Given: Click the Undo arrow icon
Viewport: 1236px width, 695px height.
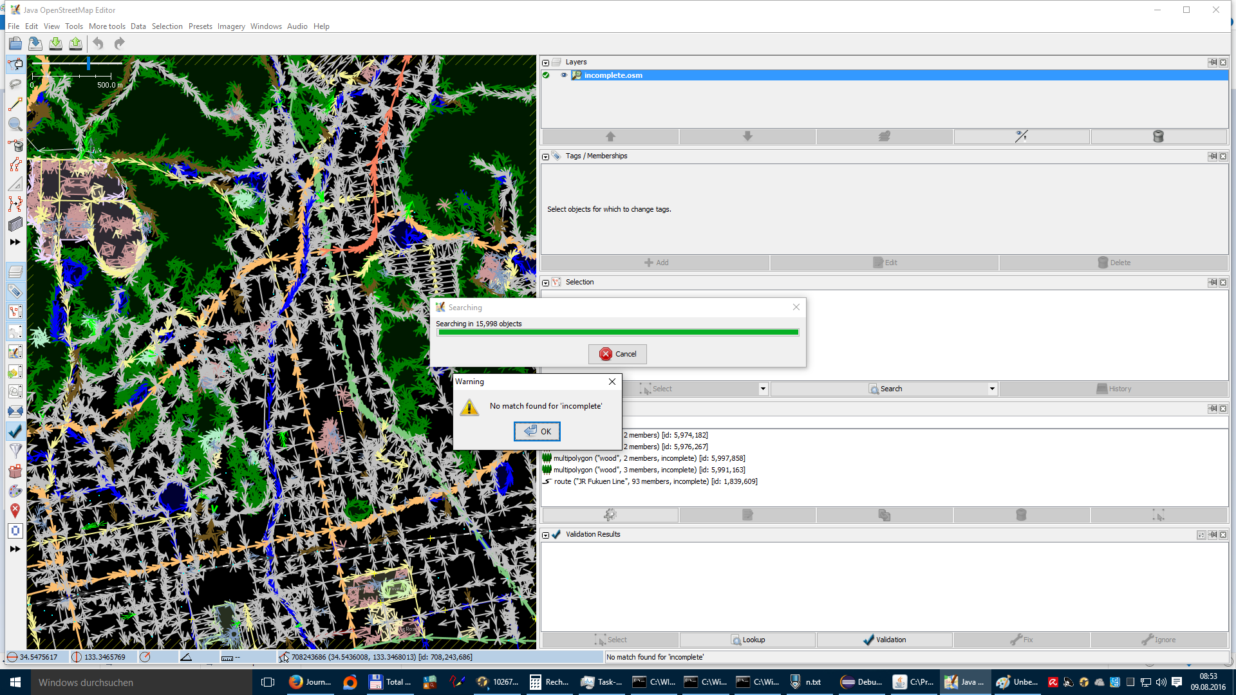Looking at the screenshot, I should 98,44.
